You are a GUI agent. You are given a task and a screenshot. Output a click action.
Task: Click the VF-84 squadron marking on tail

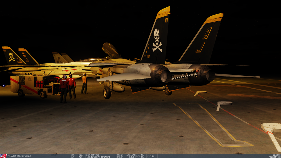point(147,57)
